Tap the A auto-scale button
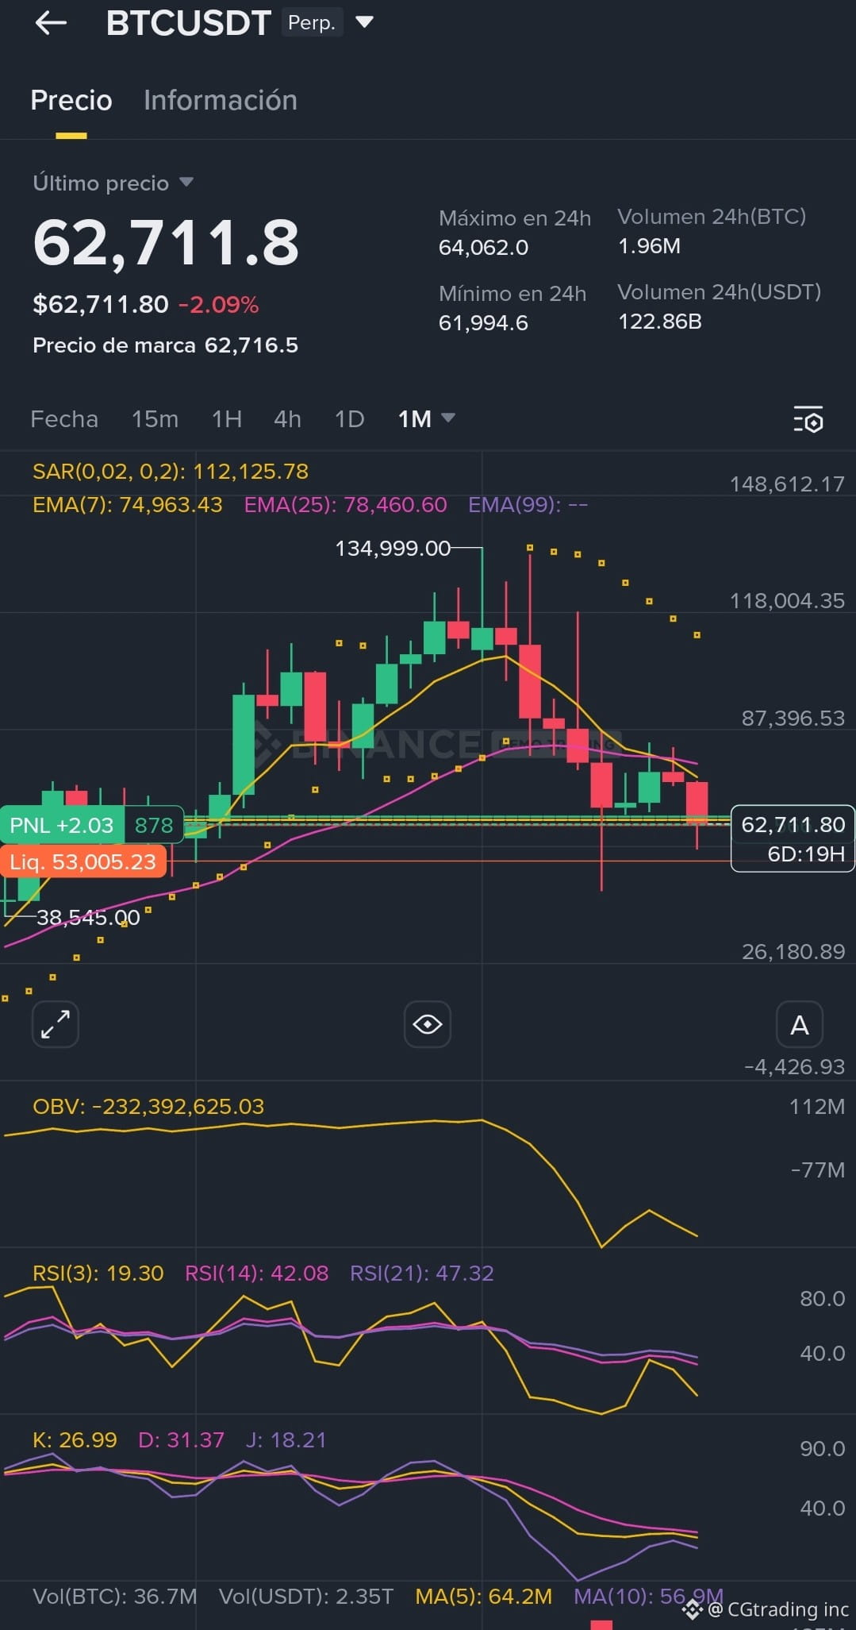Screen dimensions: 856x1630 tap(800, 1024)
